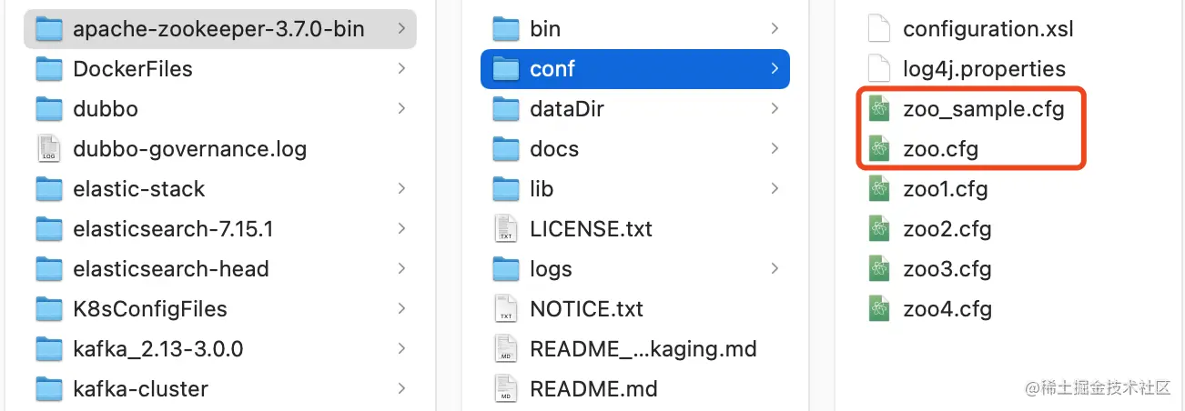Expand apache-zookeeper-3.7.0-bin via its chevron
Viewport: 1185px width, 411px height.
tap(401, 29)
